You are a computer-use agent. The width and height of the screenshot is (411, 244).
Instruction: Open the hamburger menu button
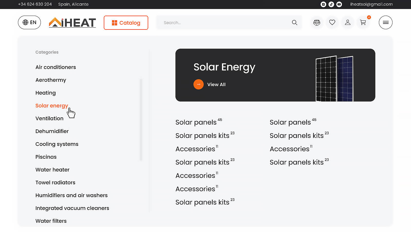pos(386,23)
